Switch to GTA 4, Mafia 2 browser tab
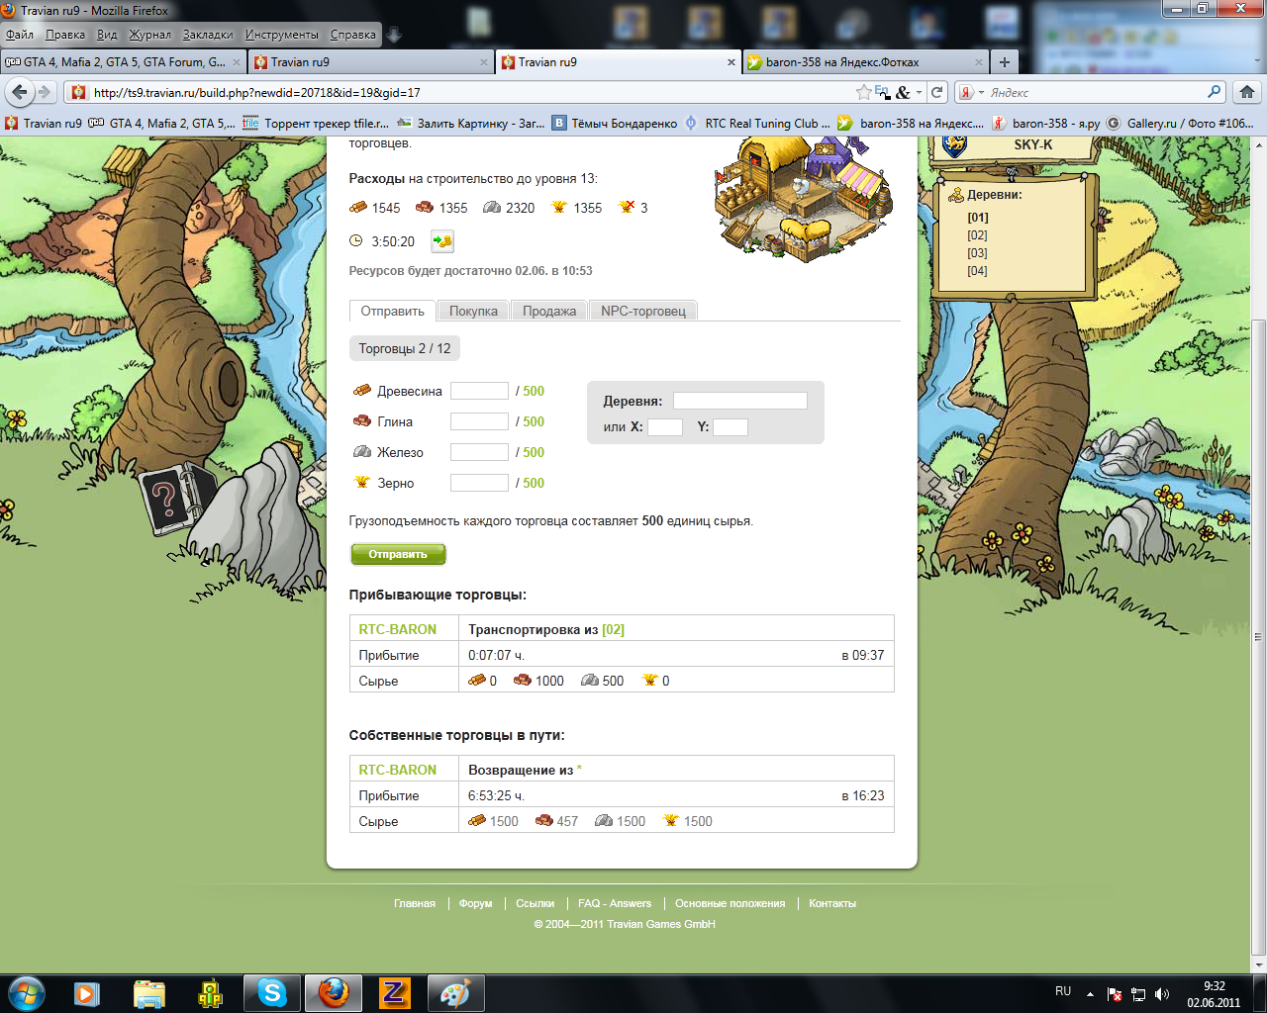This screenshot has width=1267, height=1013. coord(124,62)
